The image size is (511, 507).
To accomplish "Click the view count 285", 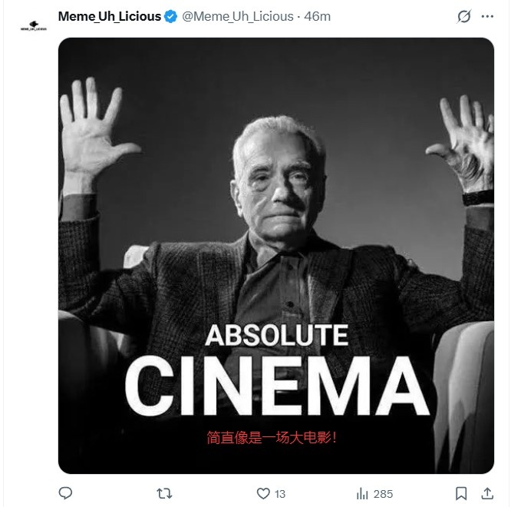I will pos(383,493).
